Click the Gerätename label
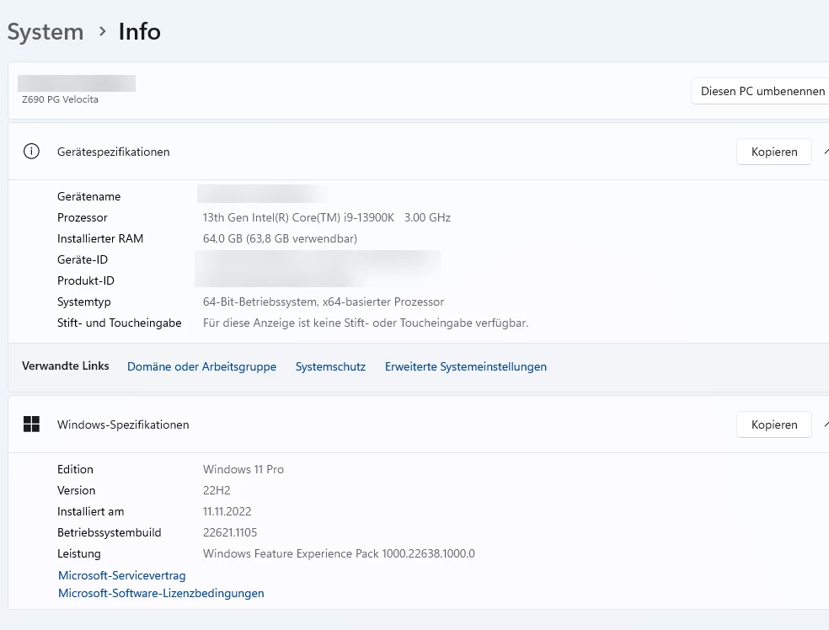The image size is (829, 630). [88, 196]
